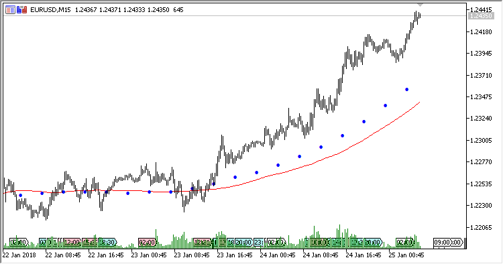
Task: Click price level 1.24415 on the axis
Action: 481,9
